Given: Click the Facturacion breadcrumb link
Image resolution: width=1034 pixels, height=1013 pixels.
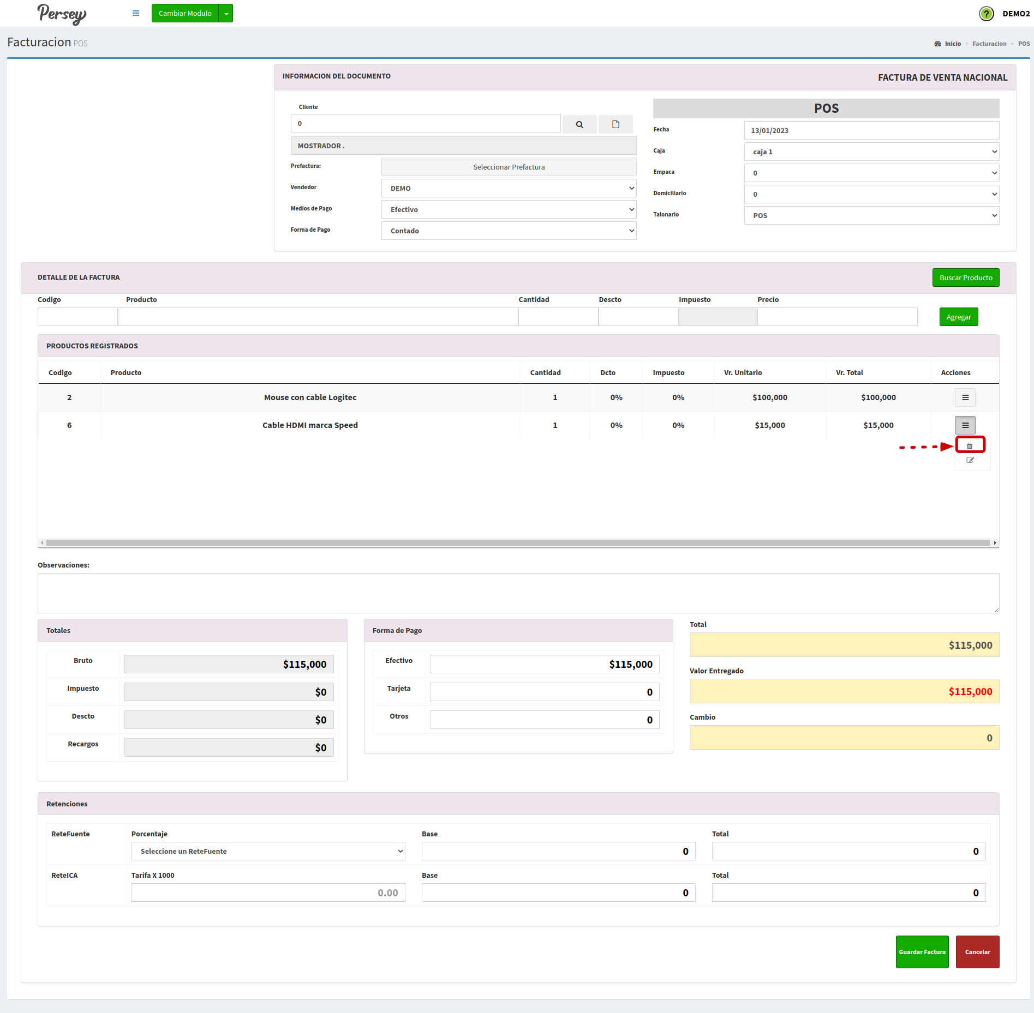Looking at the screenshot, I should coord(989,44).
